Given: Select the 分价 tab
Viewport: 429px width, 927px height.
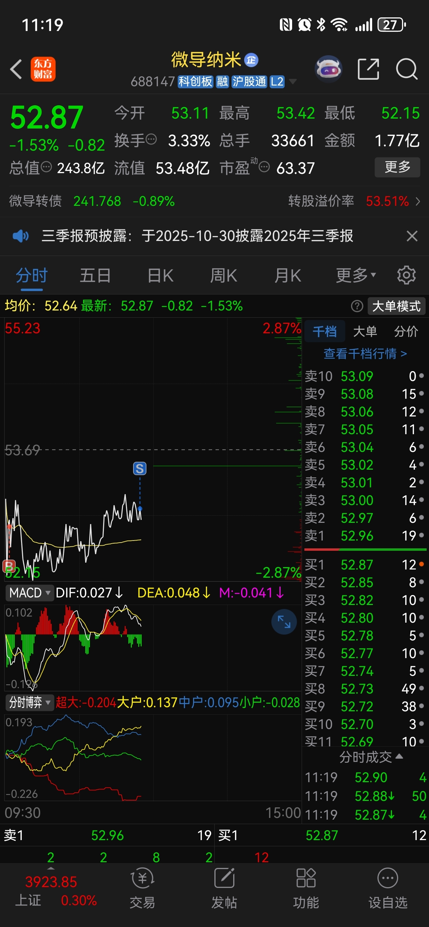Looking at the screenshot, I should coord(406,331).
